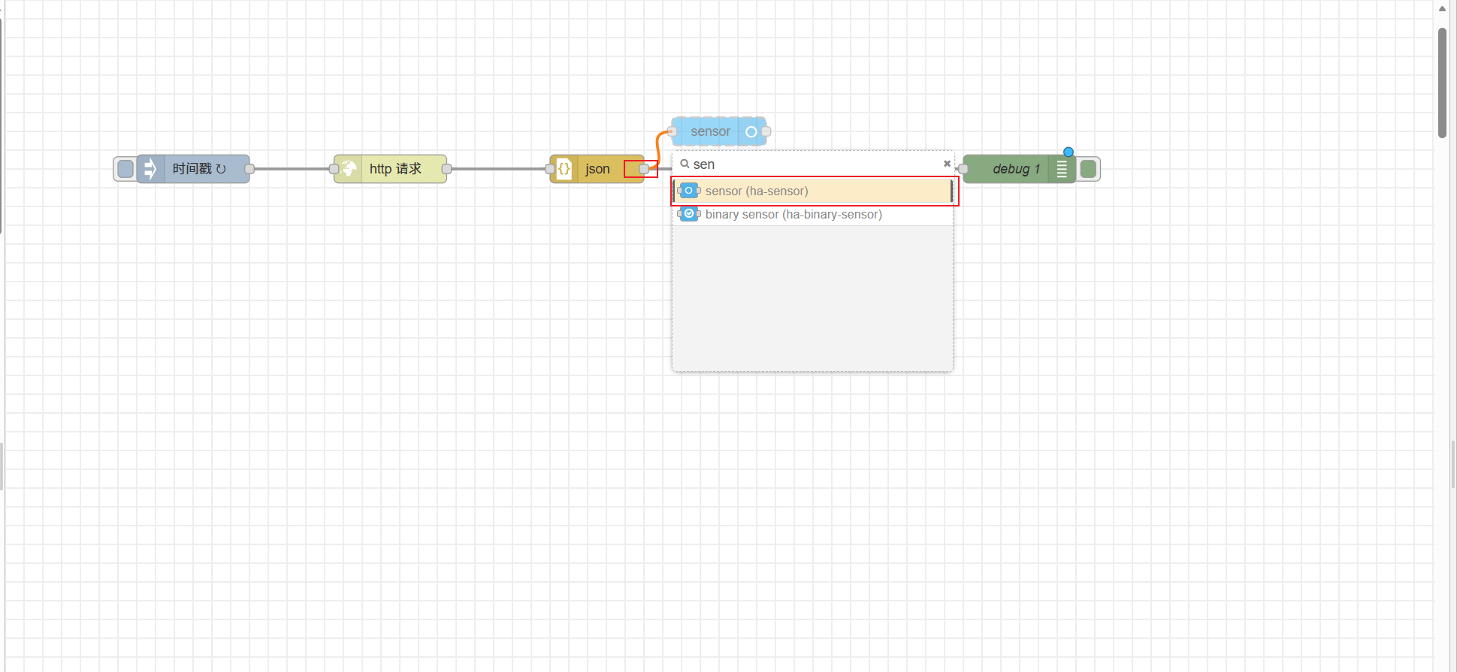
Task: Click the http 请求 node input port
Action: pos(334,169)
